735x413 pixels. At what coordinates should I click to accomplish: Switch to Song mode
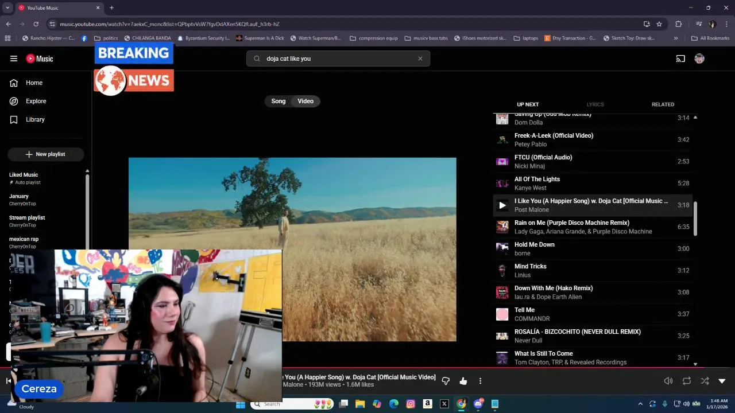[278, 101]
